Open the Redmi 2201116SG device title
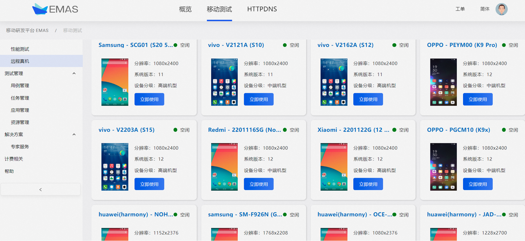The image size is (525, 241). (x=244, y=130)
